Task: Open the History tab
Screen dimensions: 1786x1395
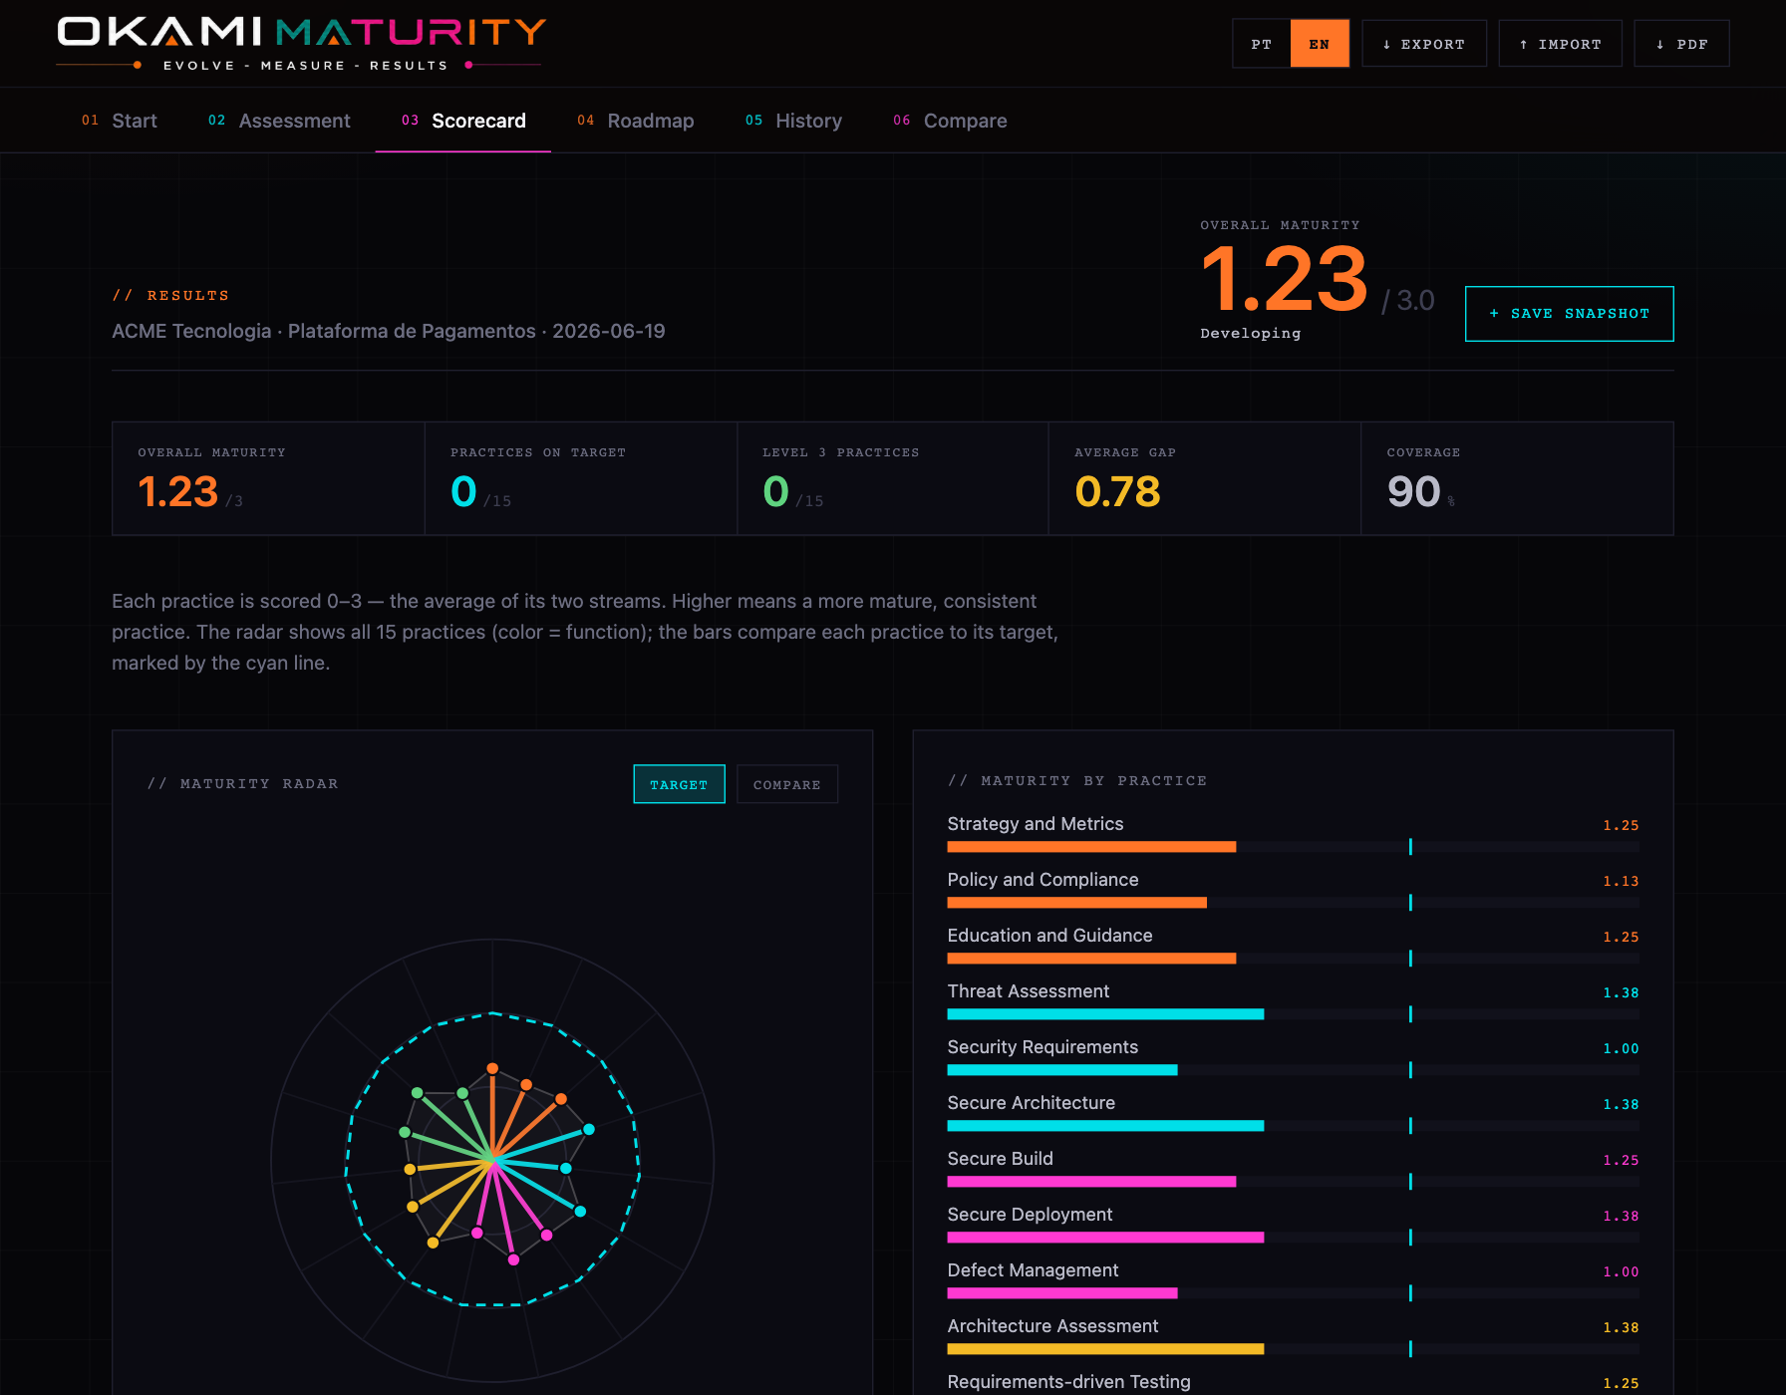Action: click(794, 121)
